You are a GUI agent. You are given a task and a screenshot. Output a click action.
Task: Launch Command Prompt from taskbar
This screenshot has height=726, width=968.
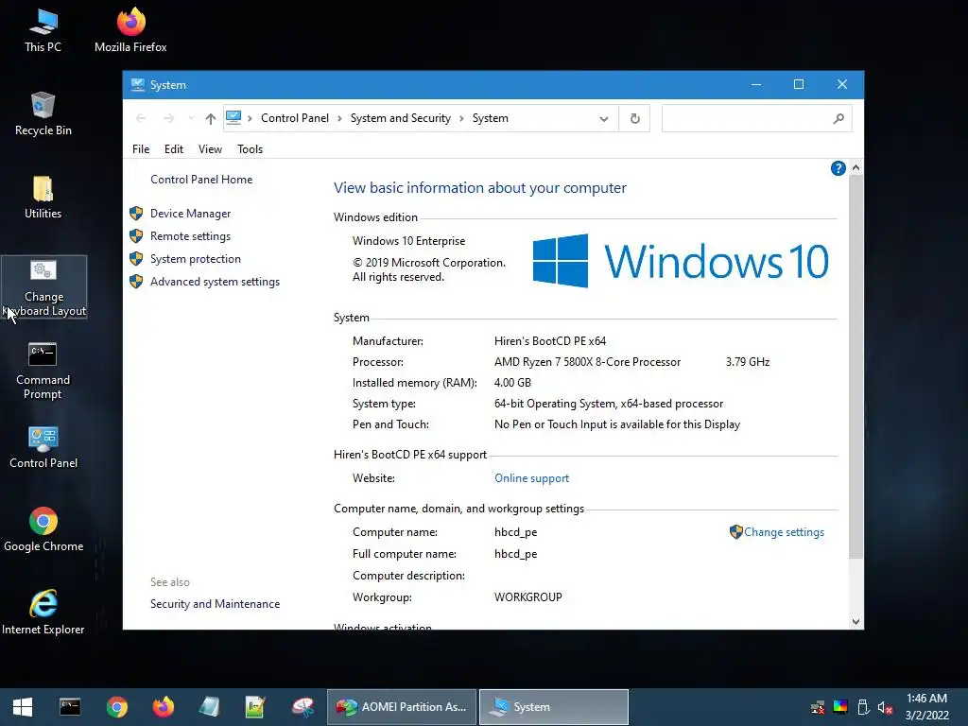70,707
